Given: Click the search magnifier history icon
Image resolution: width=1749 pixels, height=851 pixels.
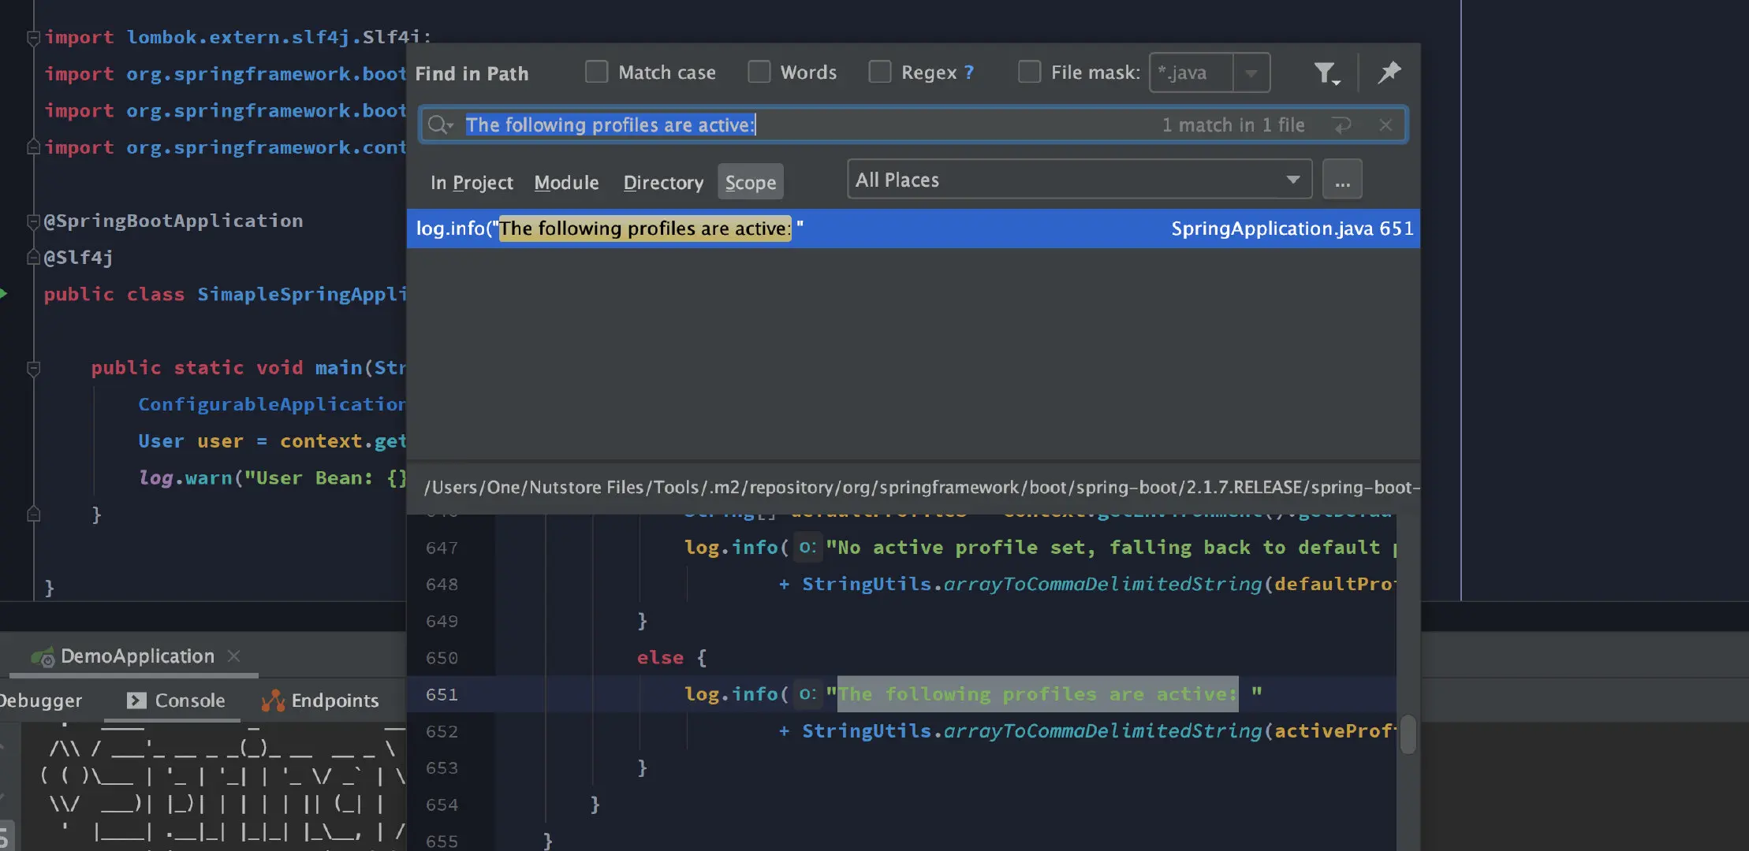Looking at the screenshot, I should [x=440, y=125].
